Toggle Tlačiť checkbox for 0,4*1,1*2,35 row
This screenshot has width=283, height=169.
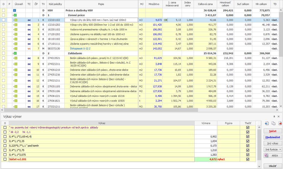[x=248, y=141]
